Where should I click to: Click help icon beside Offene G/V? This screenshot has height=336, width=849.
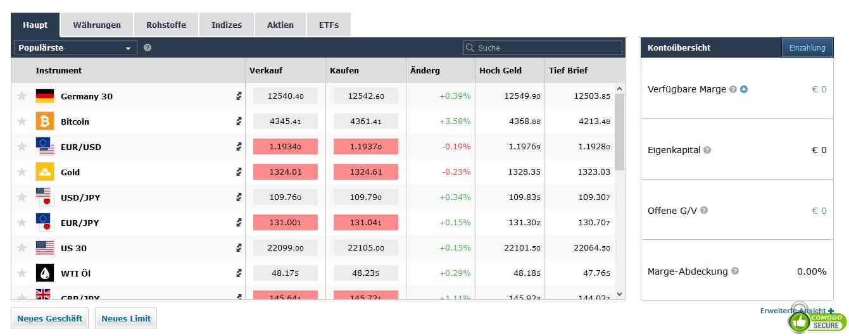point(704,211)
